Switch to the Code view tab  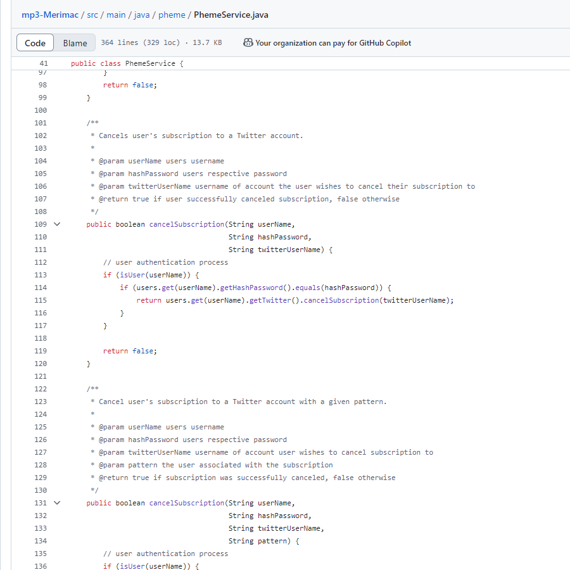pyautogui.click(x=35, y=43)
